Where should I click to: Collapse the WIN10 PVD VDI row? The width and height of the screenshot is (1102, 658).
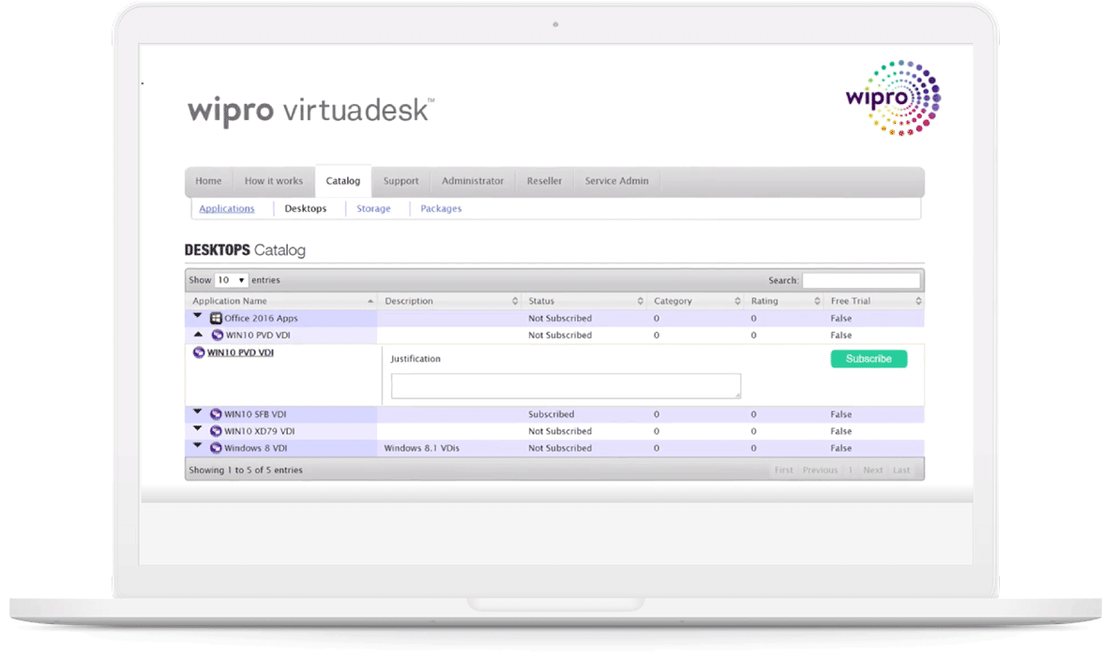tap(198, 335)
